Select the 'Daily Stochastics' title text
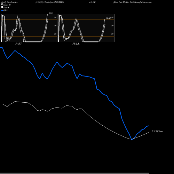The image size is (174, 174). pos(9,2)
